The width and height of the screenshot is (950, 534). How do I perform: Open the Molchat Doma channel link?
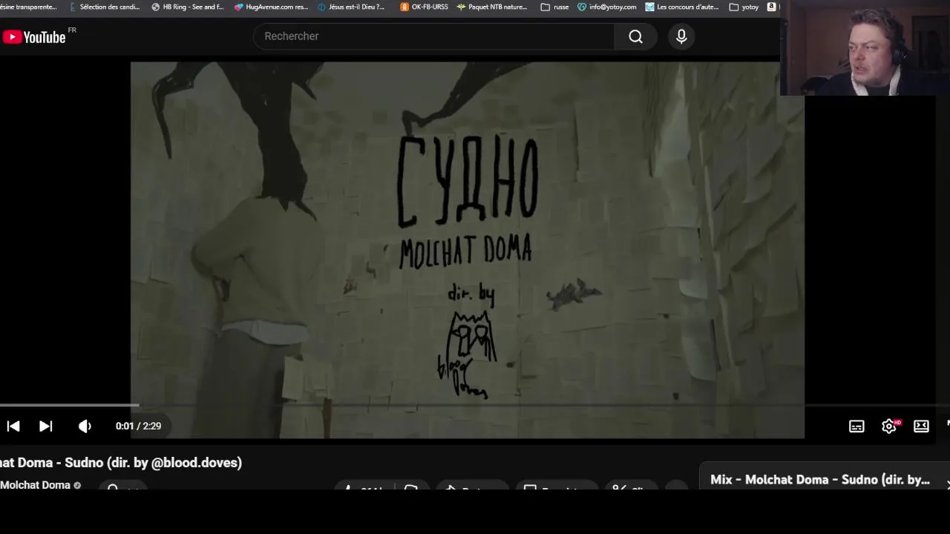point(35,485)
